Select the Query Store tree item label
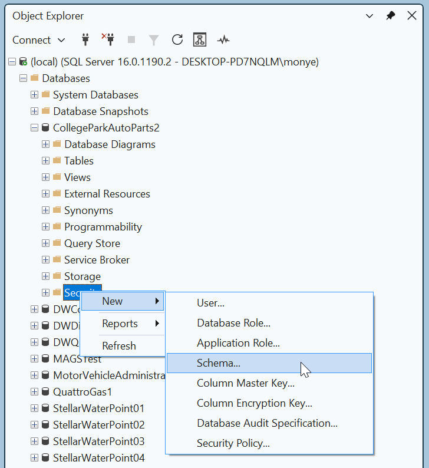 click(92, 243)
